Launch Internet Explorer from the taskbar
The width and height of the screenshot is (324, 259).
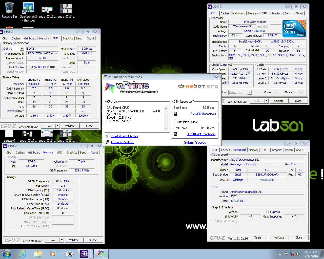pos(23,254)
